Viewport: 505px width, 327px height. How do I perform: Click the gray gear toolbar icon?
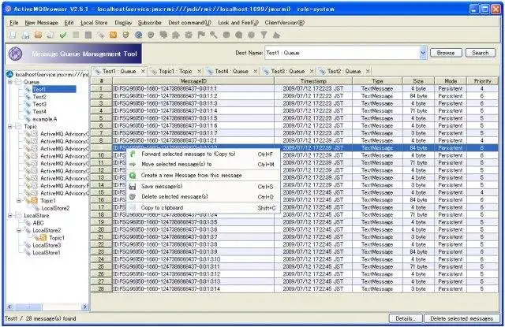point(189,35)
